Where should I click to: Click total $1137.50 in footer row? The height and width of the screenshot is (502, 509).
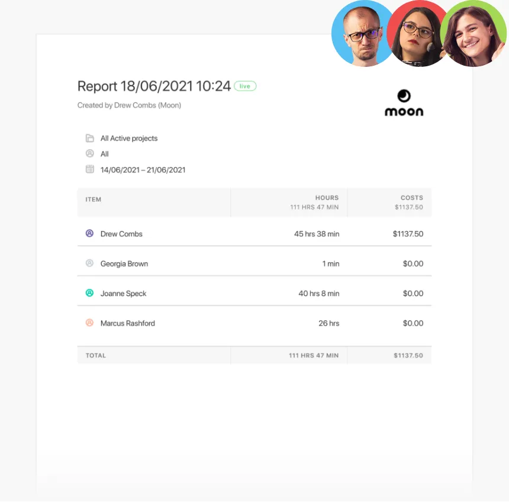click(408, 356)
